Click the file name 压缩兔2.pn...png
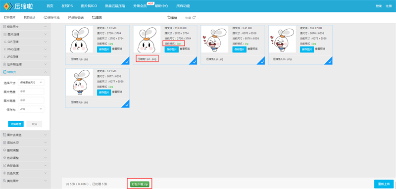Viewport: 396px width, 189px height. 282,59
